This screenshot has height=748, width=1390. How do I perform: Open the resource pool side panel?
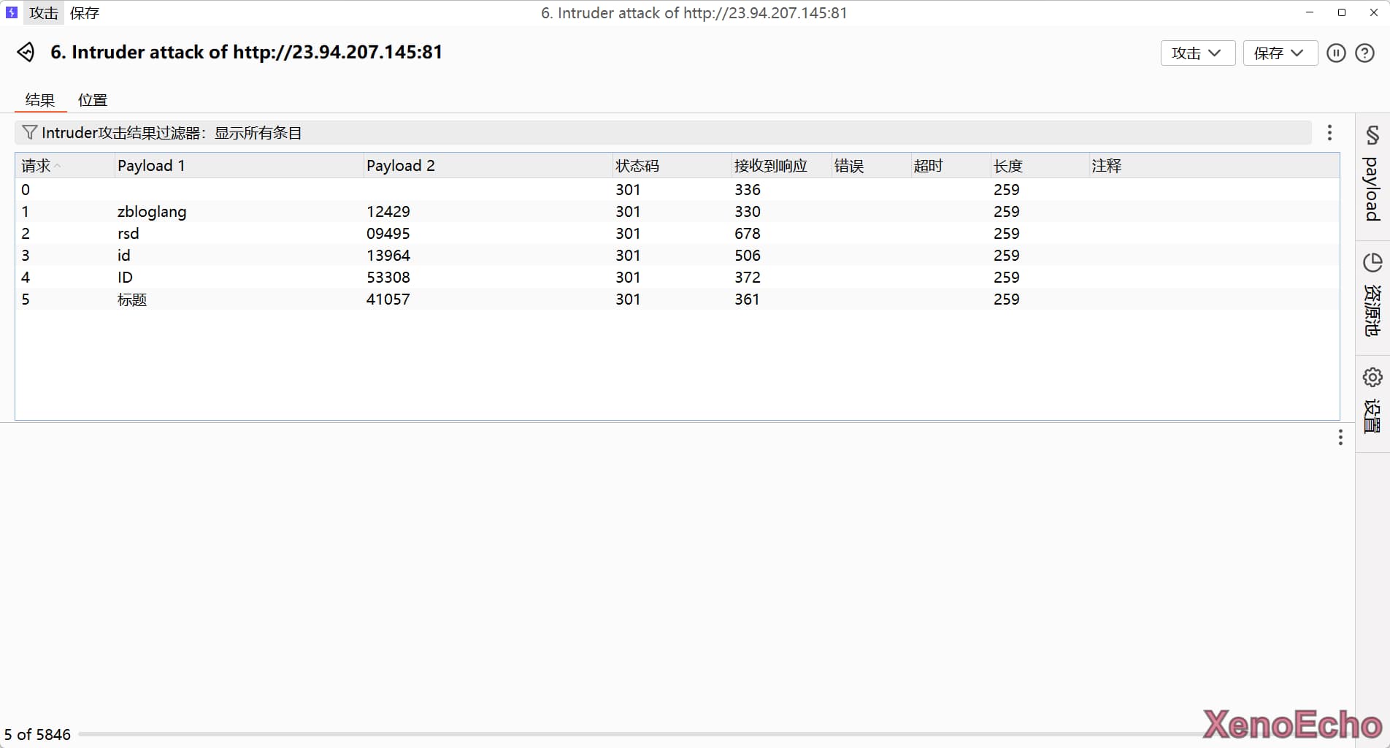click(x=1372, y=295)
